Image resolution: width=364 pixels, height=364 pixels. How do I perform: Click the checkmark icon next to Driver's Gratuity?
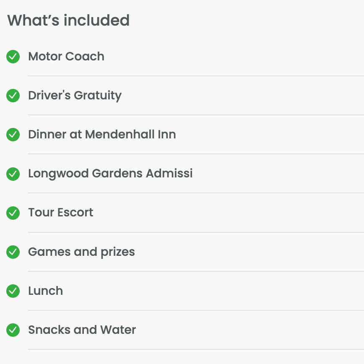13,96
